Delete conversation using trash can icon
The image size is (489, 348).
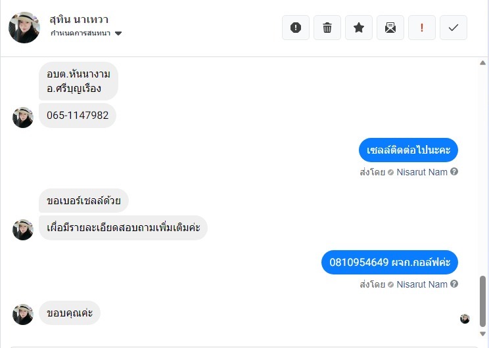click(327, 28)
